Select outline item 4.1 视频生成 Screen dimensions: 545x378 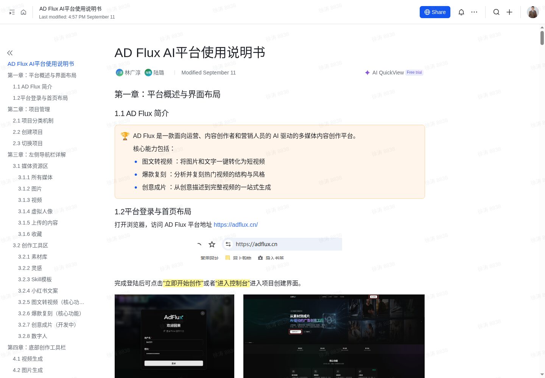28,359
